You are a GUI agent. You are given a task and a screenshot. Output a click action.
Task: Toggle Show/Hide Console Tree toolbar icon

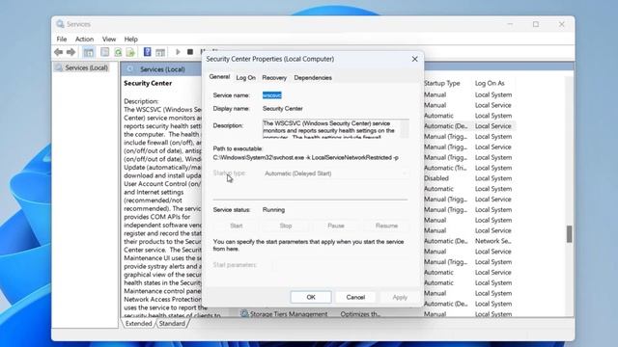coord(89,52)
